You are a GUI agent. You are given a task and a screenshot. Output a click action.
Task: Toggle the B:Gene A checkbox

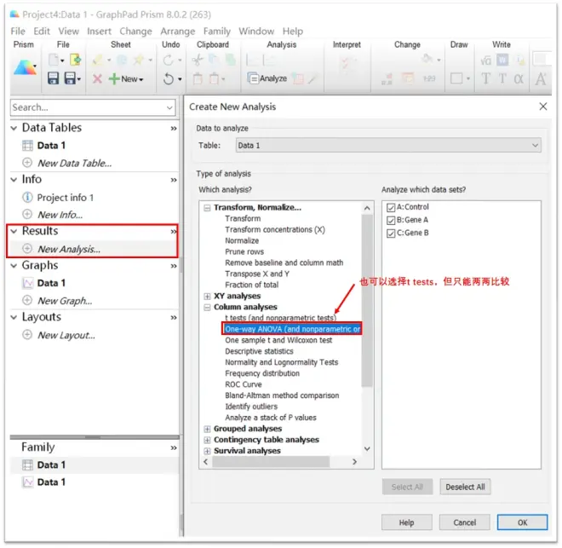tap(391, 220)
